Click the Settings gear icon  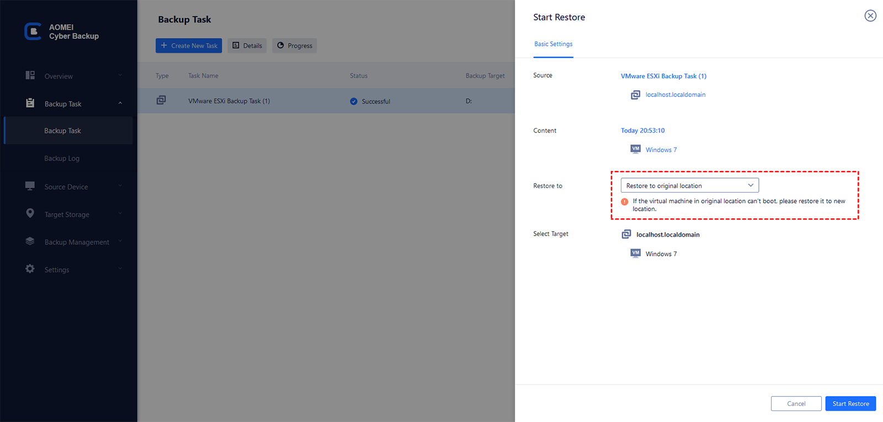coord(30,269)
